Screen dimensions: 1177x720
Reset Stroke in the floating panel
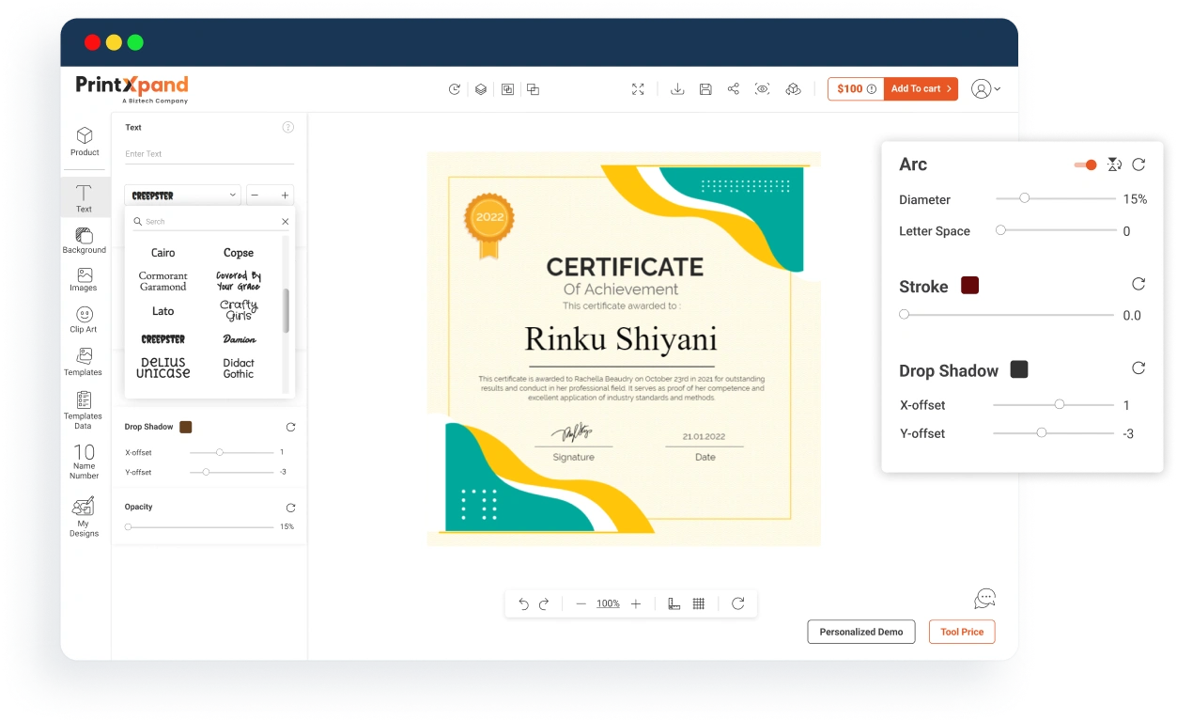[x=1138, y=284]
